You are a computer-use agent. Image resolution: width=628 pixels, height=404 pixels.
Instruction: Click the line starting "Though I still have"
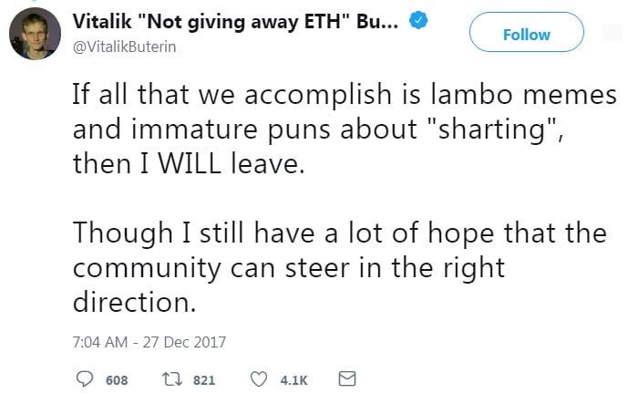(x=340, y=233)
